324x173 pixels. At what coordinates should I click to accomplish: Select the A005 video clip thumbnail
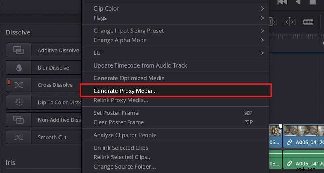point(303,130)
